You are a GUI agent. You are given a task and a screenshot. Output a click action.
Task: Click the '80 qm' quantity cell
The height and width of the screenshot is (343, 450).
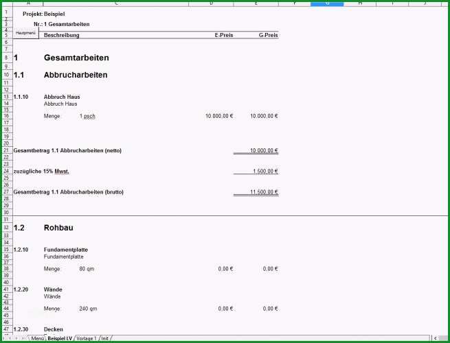pos(87,269)
